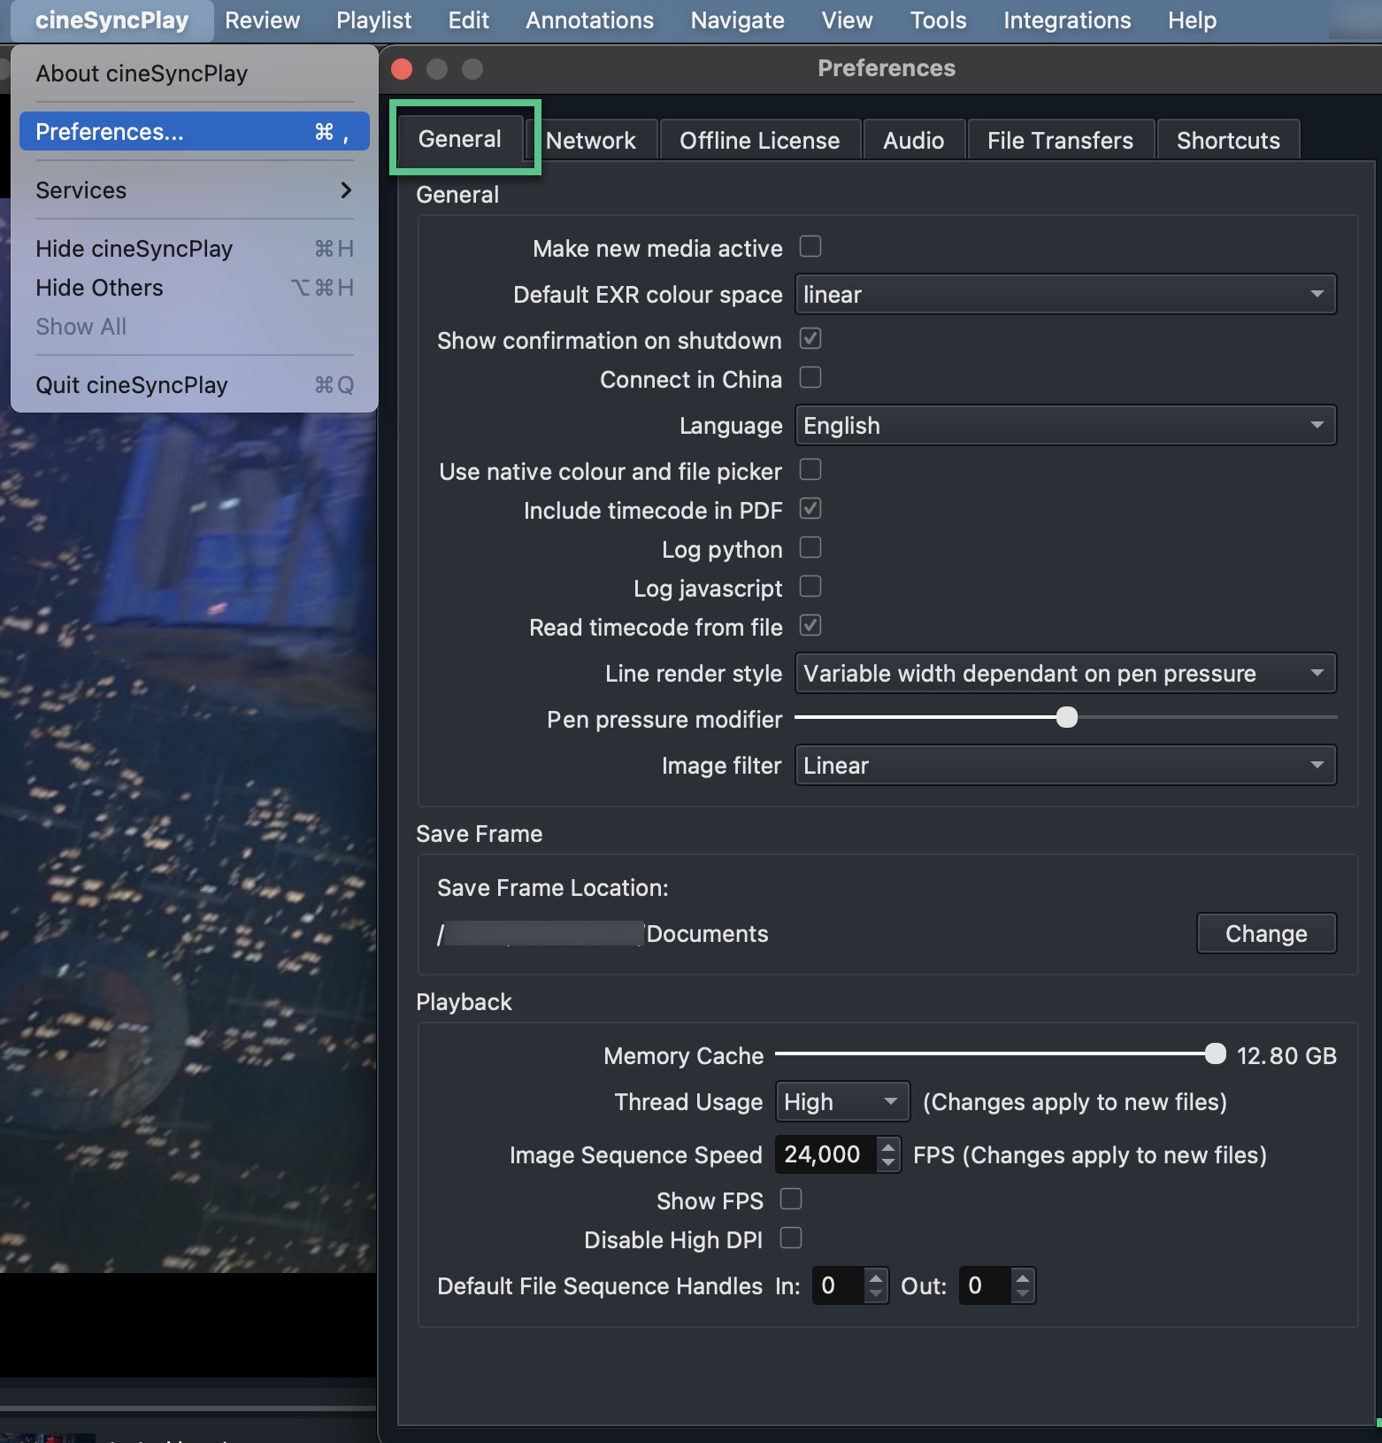Decrement the handles In stepper
The height and width of the screenshot is (1443, 1382).
tap(876, 1294)
